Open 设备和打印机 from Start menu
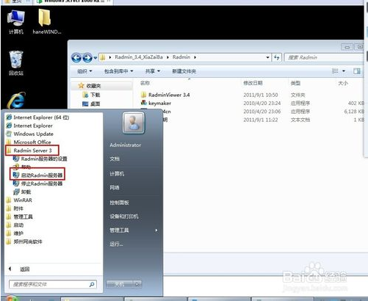The height and width of the screenshot is (301, 368). 124,217
